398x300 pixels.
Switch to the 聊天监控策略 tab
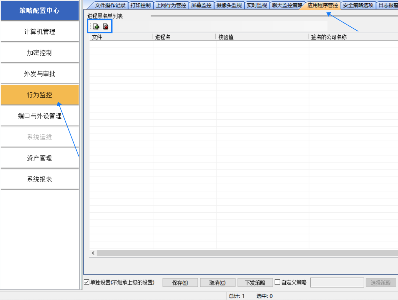pyautogui.click(x=287, y=5)
